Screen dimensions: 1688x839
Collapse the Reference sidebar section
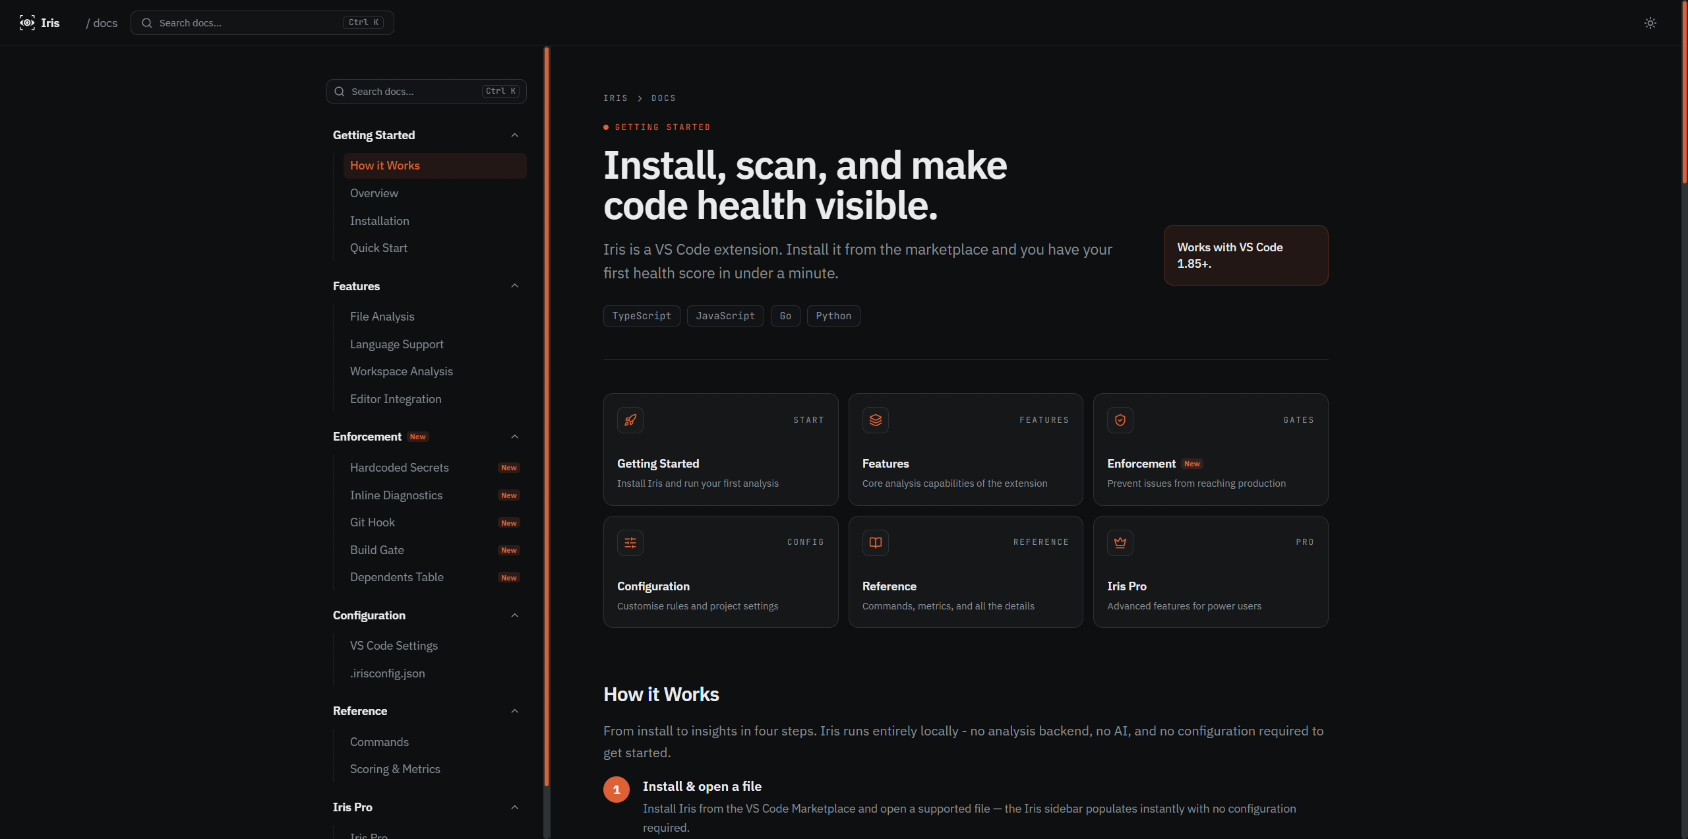515,711
